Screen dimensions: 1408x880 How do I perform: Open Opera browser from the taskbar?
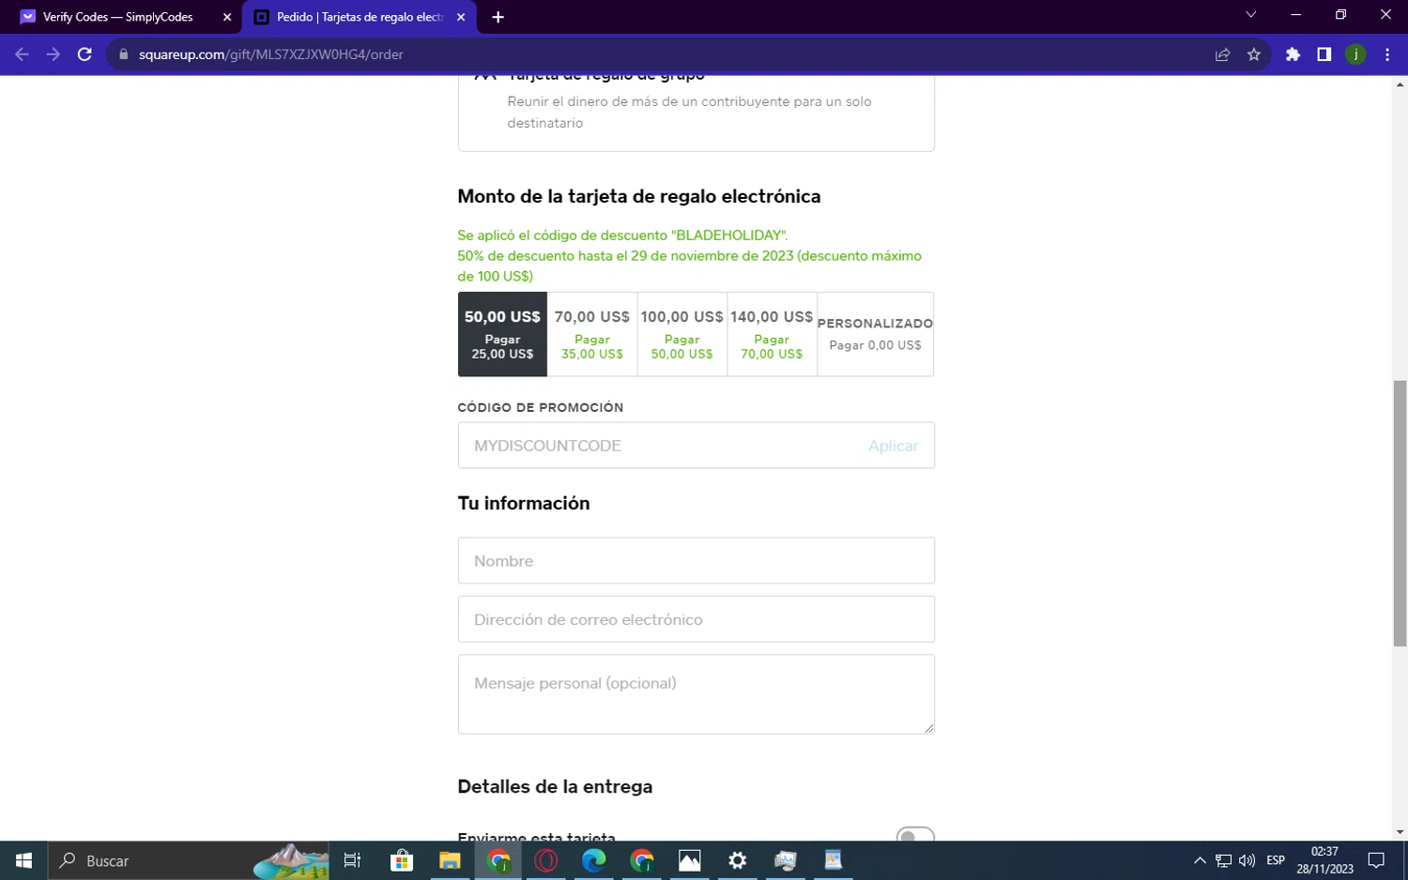tap(545, 860)
